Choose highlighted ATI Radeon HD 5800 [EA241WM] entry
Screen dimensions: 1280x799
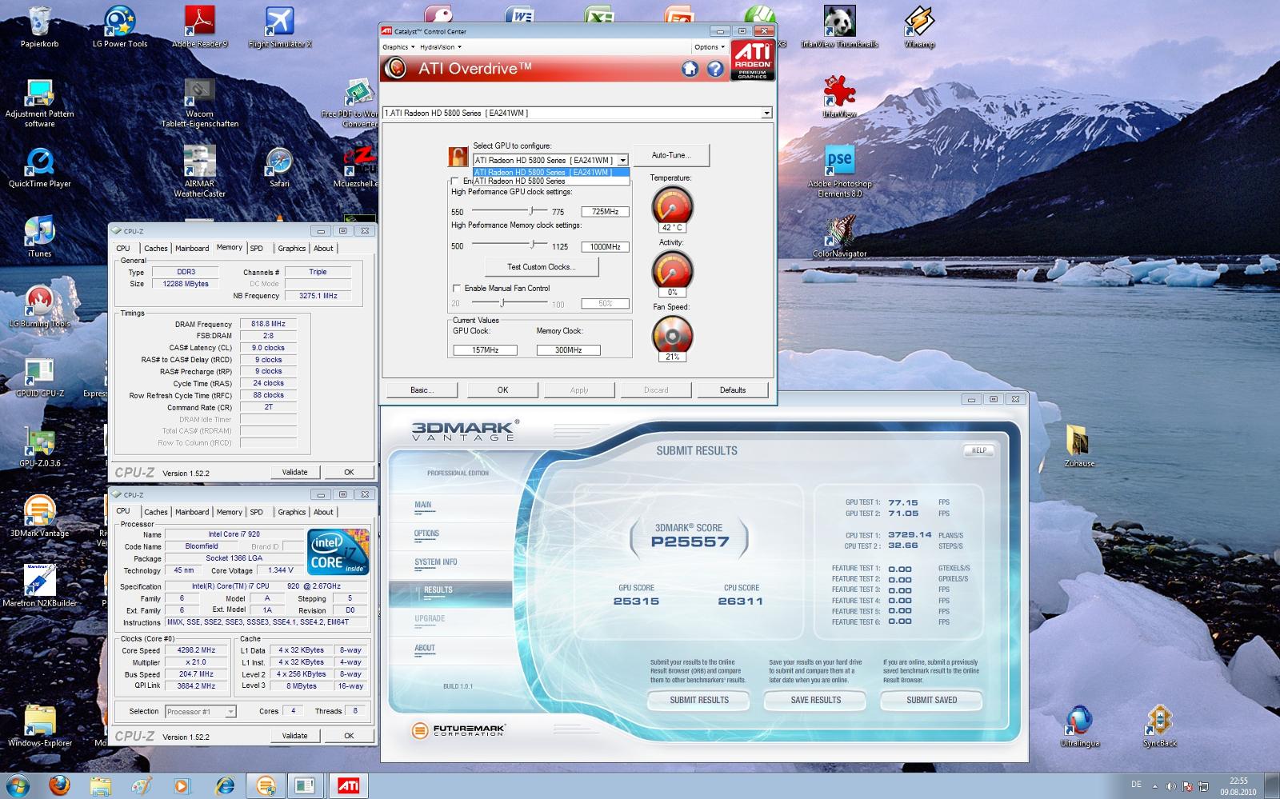click(x=552, y=172)
